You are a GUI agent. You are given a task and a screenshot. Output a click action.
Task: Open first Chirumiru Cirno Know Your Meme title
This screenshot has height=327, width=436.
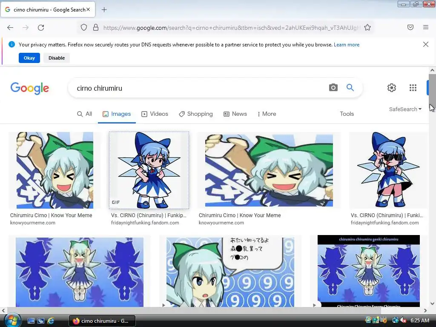point(51,215)
